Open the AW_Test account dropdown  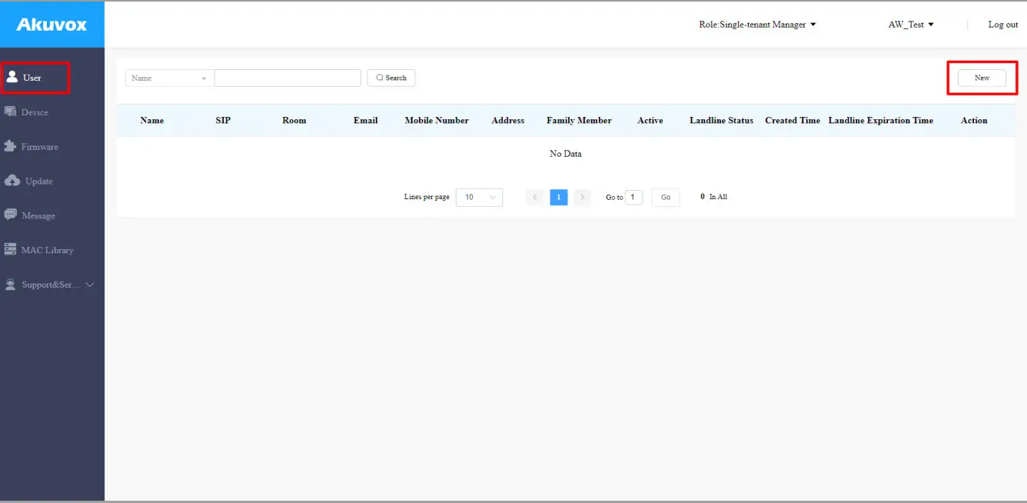coord(909,24)
